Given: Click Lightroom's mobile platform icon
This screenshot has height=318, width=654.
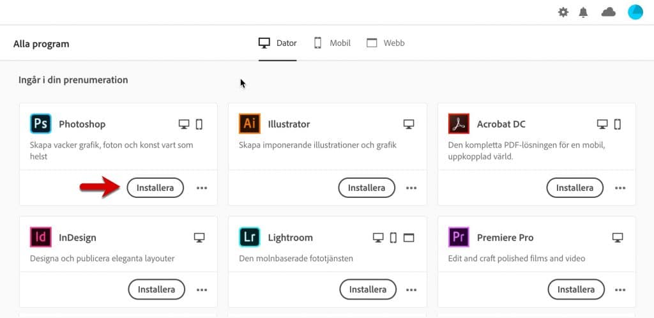Looking at the screenshot, I should point(393,238).
